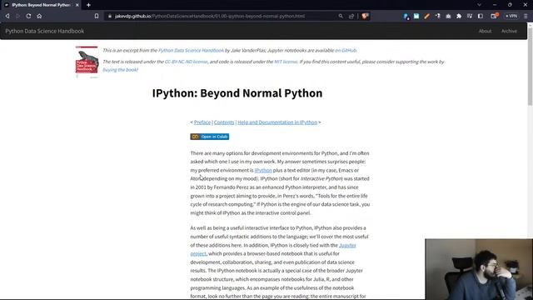Click the browser forward arrow
This screenshot has height=300, width=533.
point(18,16)
